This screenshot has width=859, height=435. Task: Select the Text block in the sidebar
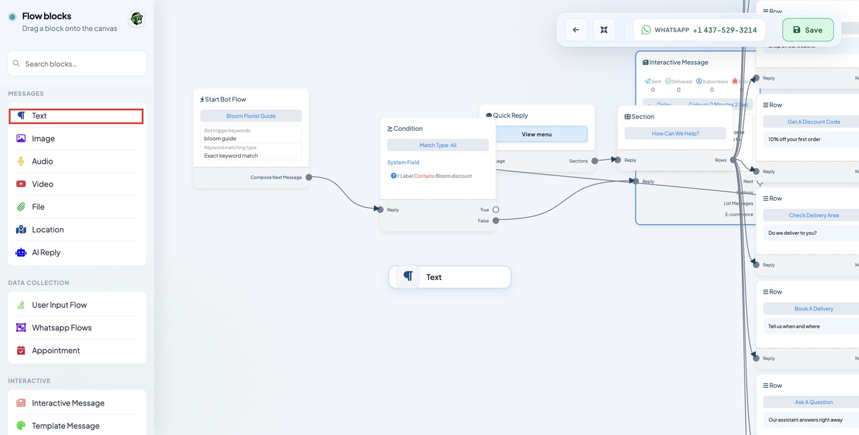pos(76,116)
